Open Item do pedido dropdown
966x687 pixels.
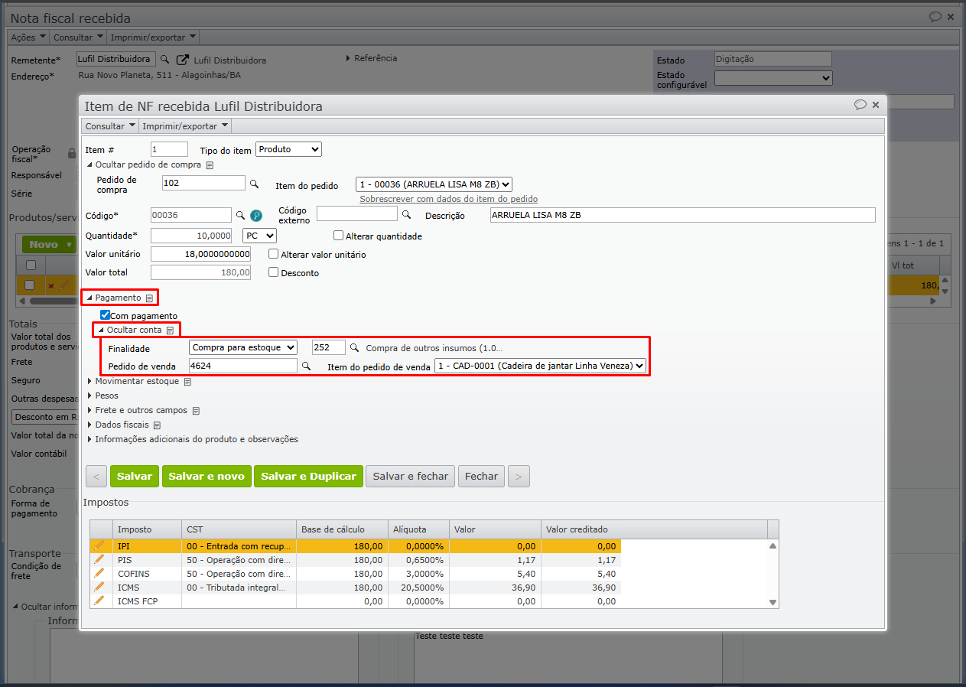434,184
